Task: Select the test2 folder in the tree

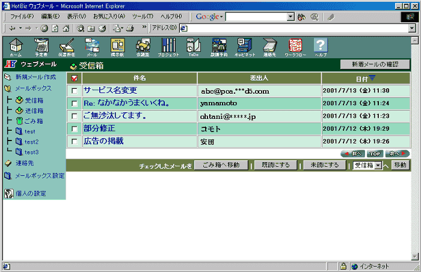Action: coord(32,142)
